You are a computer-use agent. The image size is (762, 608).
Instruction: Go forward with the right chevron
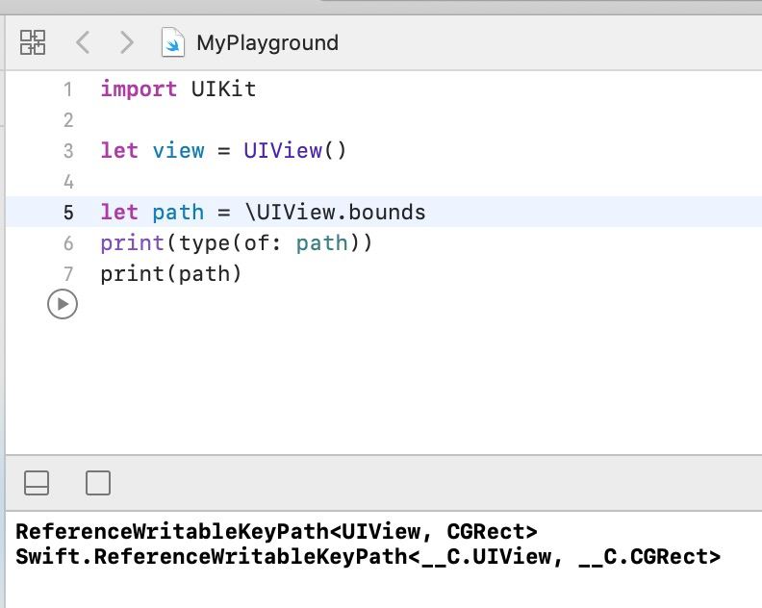pyautogui.click(x=126, y=42)
